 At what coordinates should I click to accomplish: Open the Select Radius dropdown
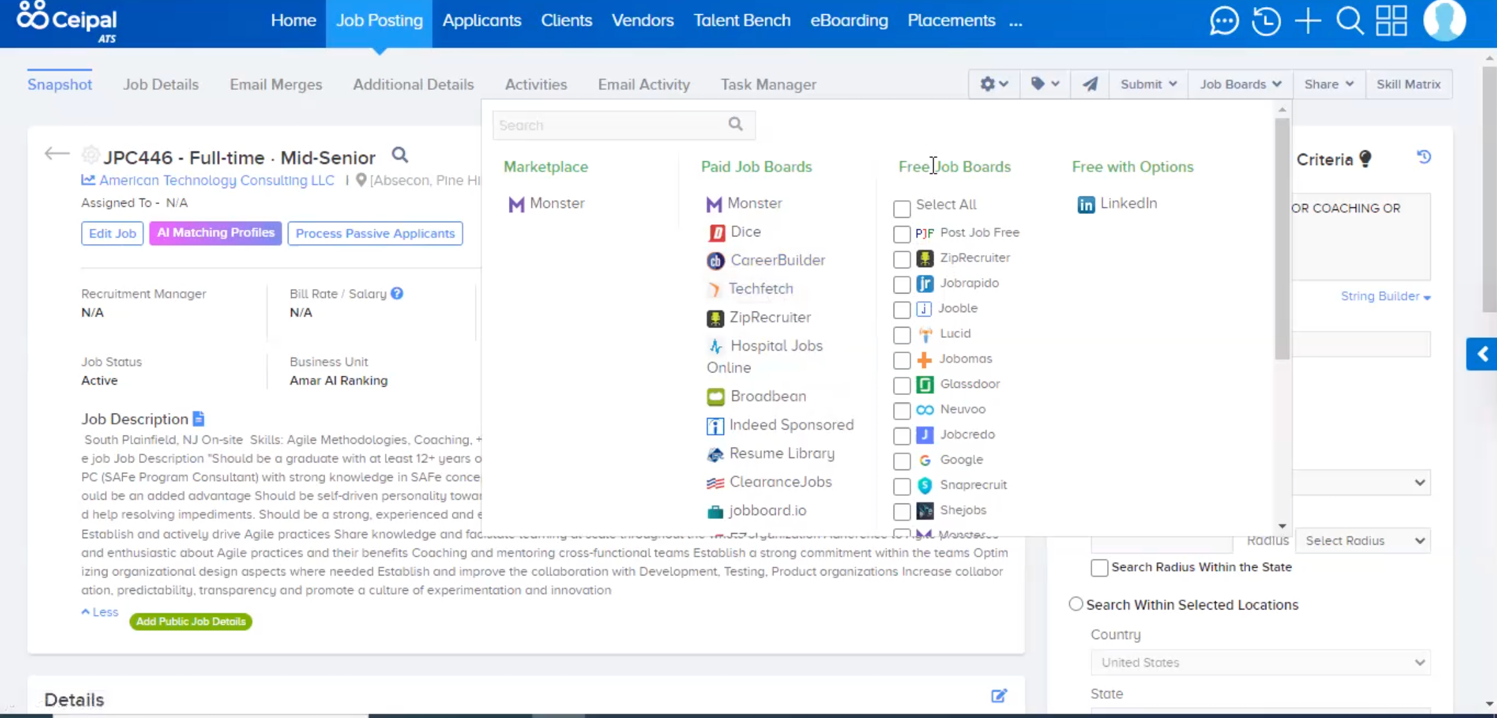click(x=1363, y=541)
